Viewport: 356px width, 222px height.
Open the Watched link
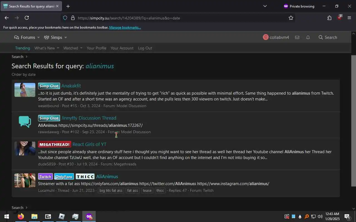pyautogui.click(x=71, y=48)
